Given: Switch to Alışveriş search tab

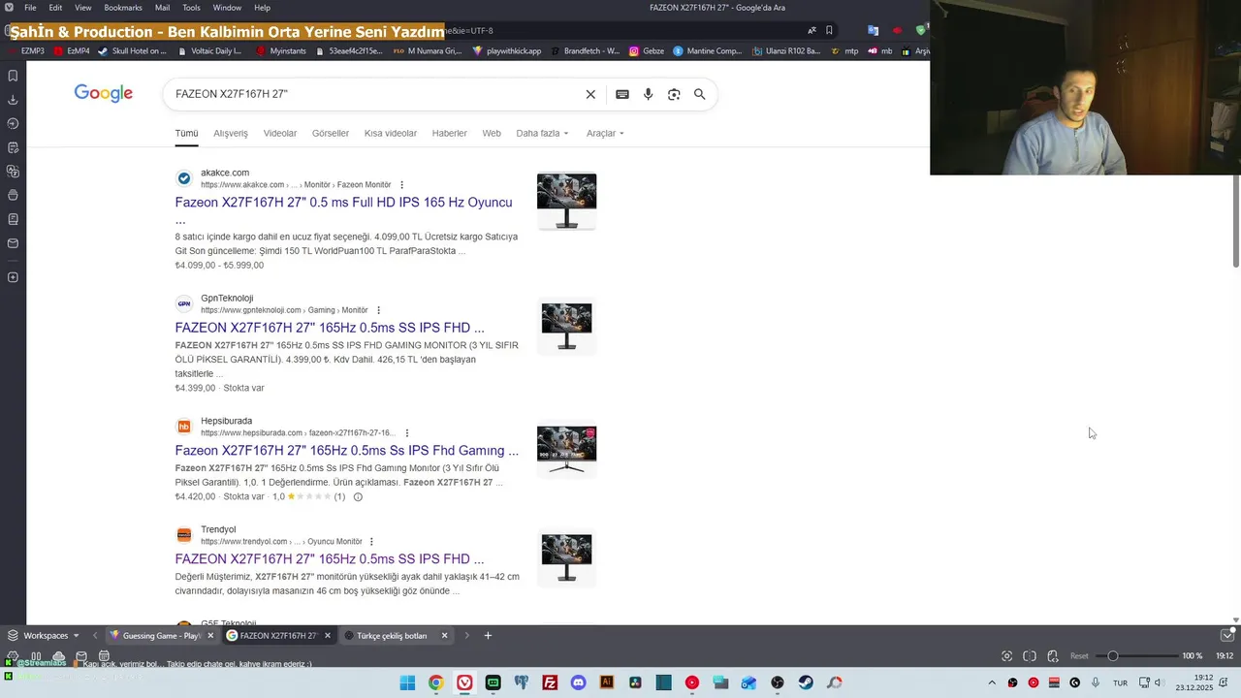Looking at the screenshot, I should pos(231,133).
